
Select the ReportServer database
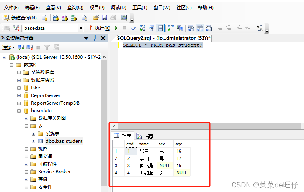(x=46, y=95)
